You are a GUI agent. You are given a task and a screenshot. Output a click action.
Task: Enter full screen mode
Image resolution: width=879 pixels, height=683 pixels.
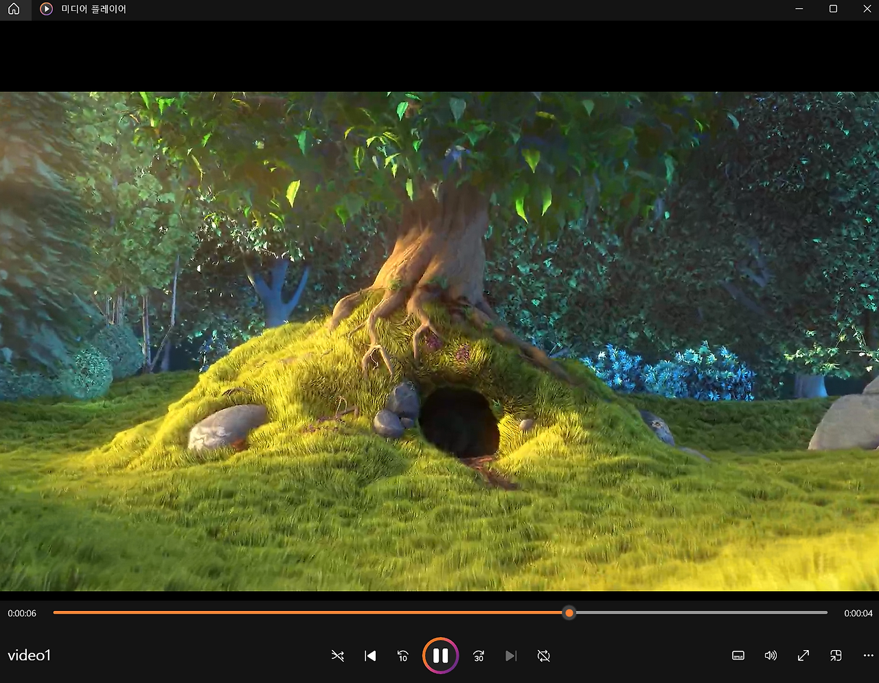pyautogui.click(x=803, y=656)
